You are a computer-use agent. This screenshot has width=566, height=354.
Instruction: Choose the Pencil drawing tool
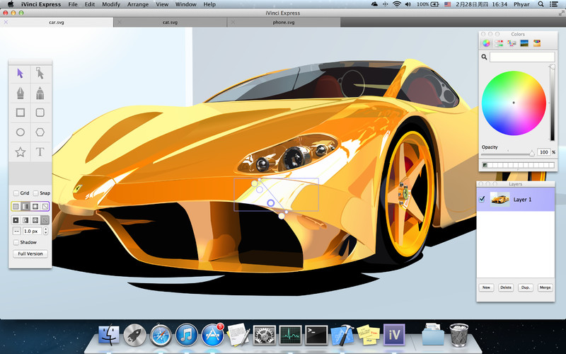(40, 93)
